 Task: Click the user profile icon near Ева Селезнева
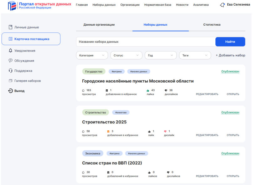tap(222, 5)
